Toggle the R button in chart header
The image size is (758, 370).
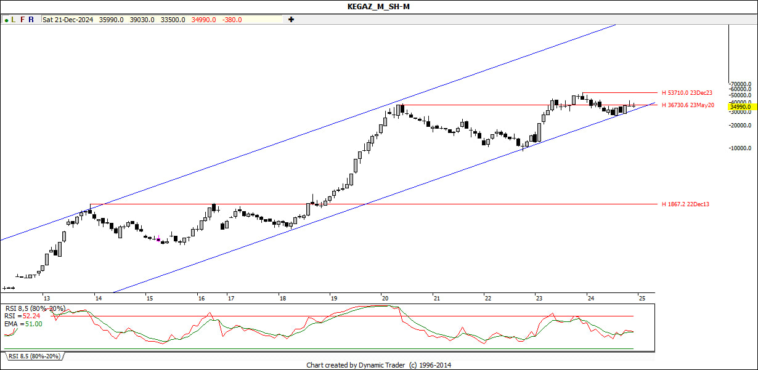(x=31, y=20)
